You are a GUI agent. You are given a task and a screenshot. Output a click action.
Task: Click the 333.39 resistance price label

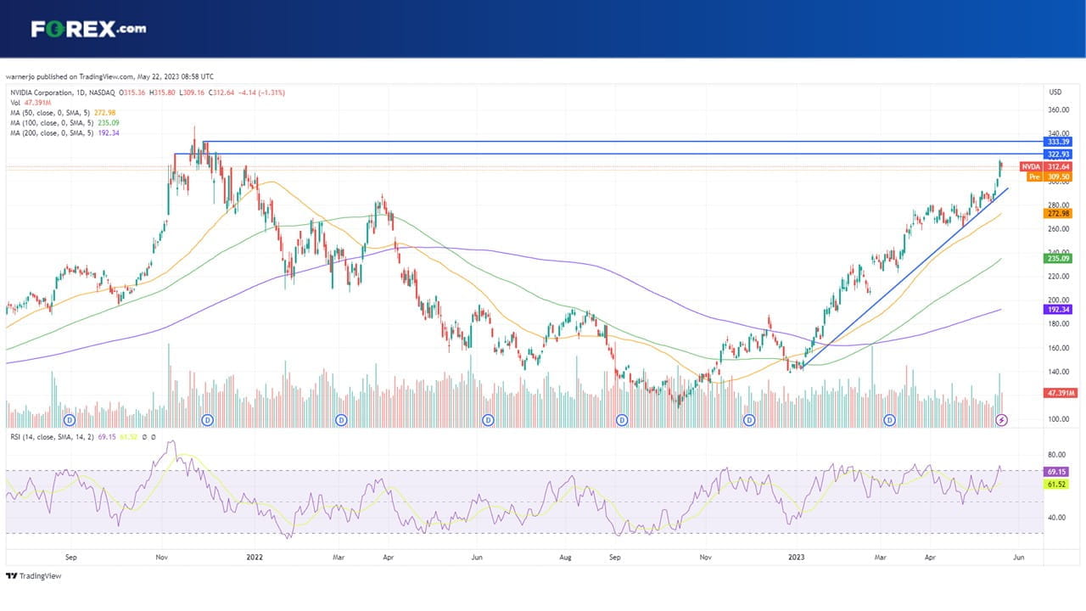point(1057,142)
